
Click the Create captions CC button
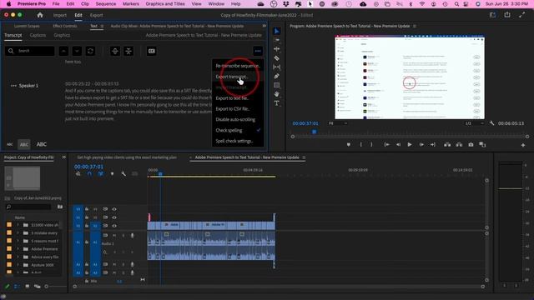coord(152,51)
